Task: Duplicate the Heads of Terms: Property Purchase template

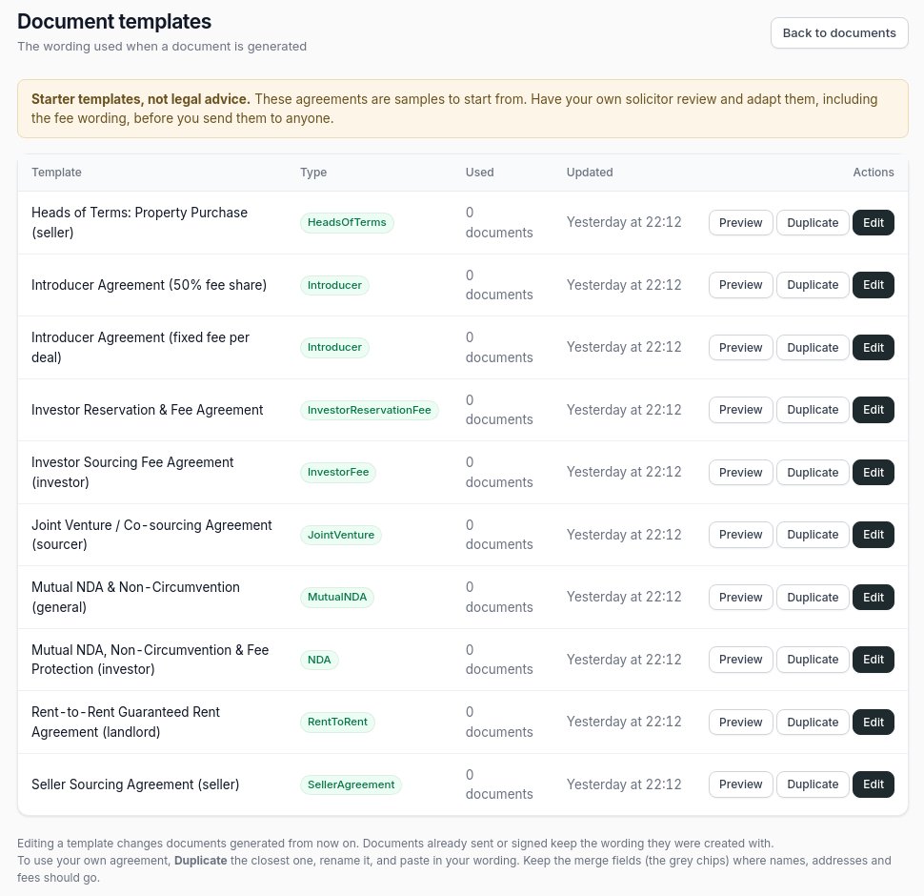Action: pyautogui.click(x=813, y=223)
